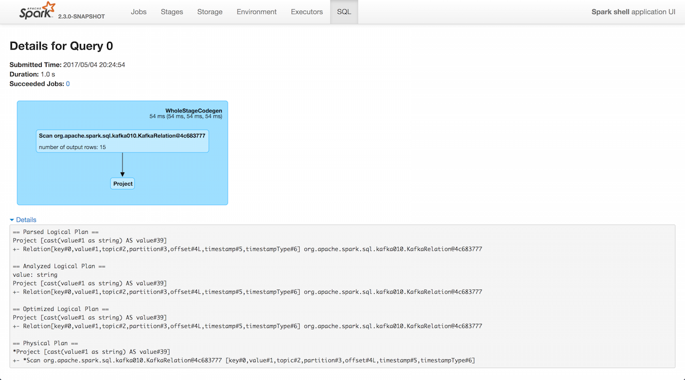Select the SQL tab

(344, 12)
